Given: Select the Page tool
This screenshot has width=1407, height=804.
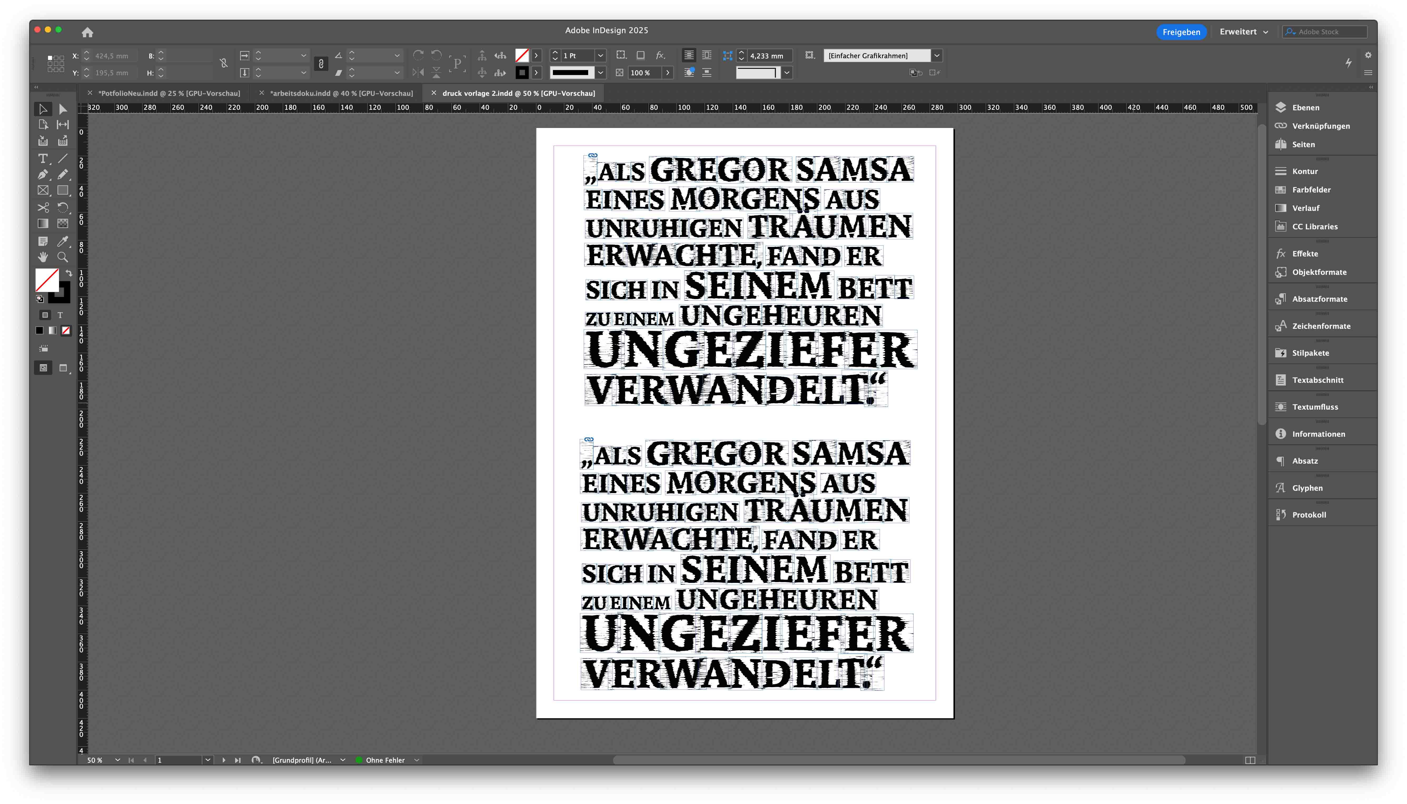Looking at the screenshot, I should [43, 125].
